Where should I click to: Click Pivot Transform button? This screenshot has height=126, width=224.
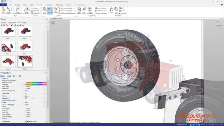(x=101, y=8)
